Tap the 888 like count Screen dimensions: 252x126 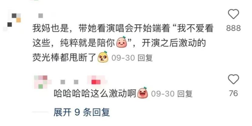tap(234, 28)
